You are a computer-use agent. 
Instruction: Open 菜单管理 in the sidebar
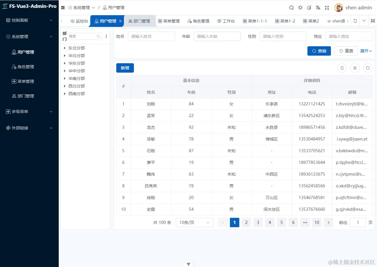pos(29,81)
